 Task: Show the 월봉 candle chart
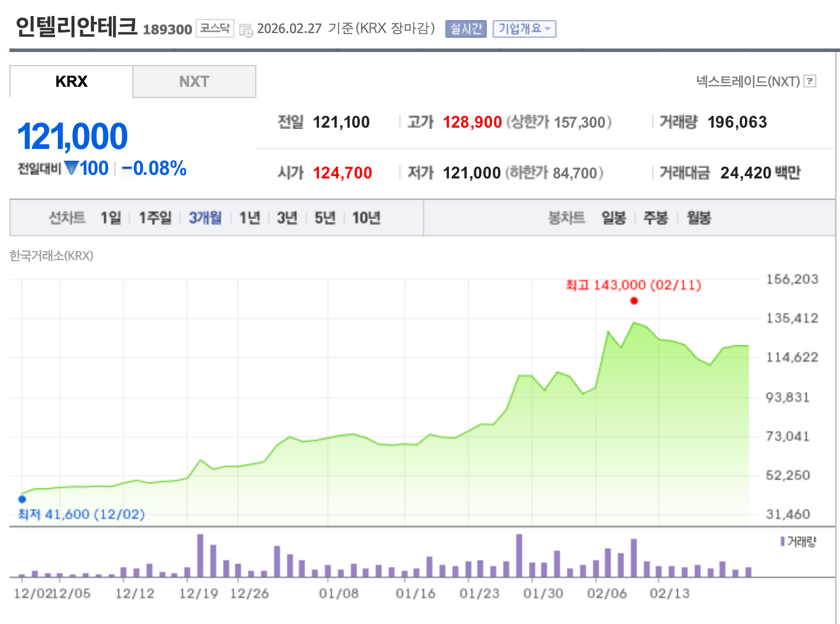pos(699,218)
